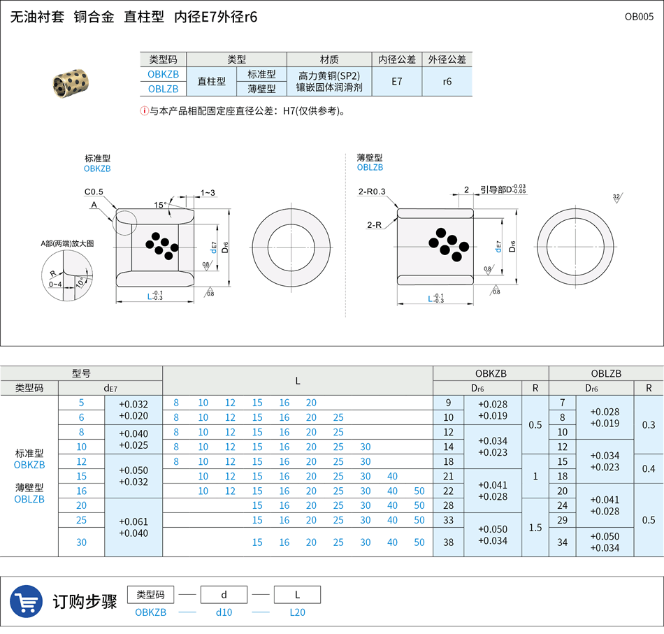The height and width of the screenshot is (634, 664).
Task: Click the 2-R0.3 label on the thin-wall diagram
Action: [x=372, y=192]
